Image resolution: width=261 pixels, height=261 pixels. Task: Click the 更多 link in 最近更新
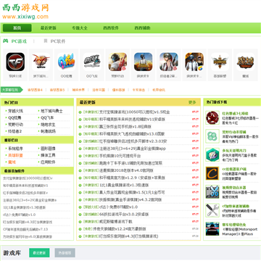tap(192, 102)
